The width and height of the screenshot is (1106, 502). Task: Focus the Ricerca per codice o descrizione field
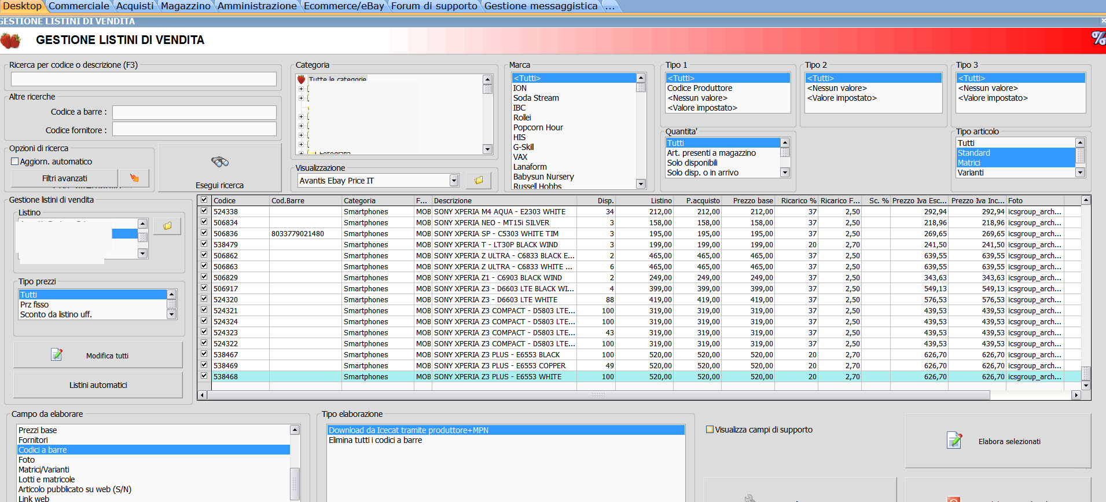[x=144, y=79]
